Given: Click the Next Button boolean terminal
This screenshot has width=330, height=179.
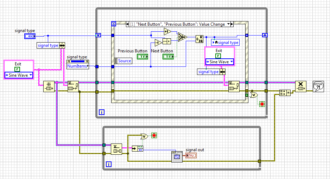Looking at the screenshot, I should (168, 57).
